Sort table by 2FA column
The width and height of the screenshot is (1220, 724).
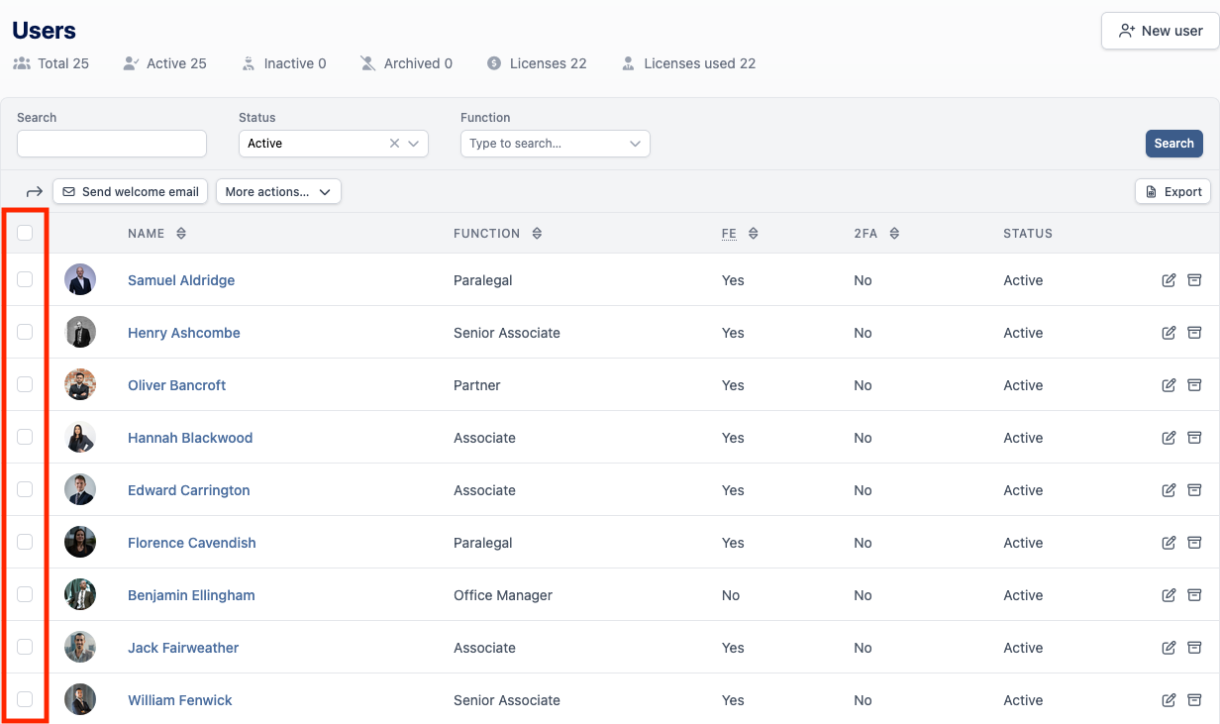(894, 234)
